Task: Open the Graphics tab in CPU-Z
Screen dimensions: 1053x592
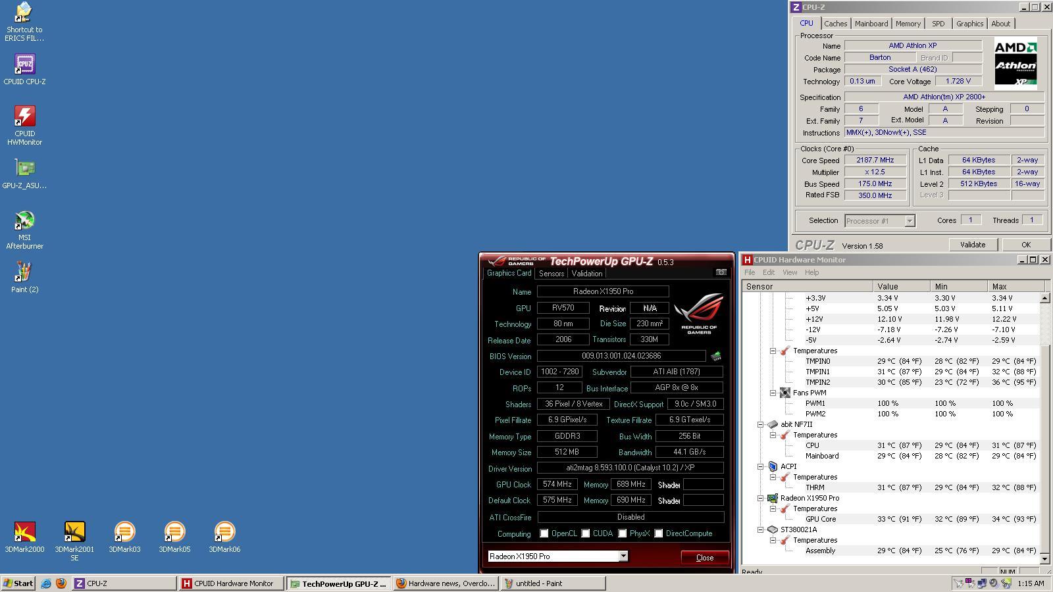Action: point(969,24)
